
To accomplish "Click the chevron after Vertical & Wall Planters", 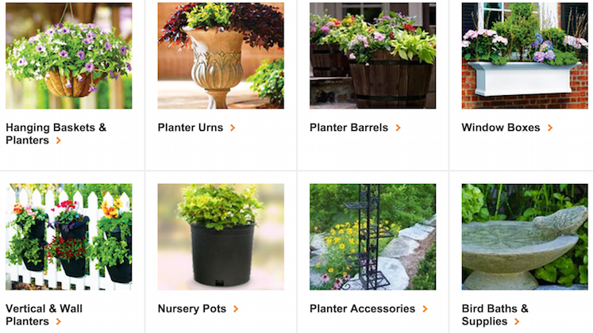I will [x=58, y=322].
